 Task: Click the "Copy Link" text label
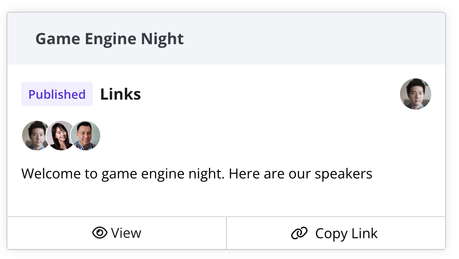346,233
